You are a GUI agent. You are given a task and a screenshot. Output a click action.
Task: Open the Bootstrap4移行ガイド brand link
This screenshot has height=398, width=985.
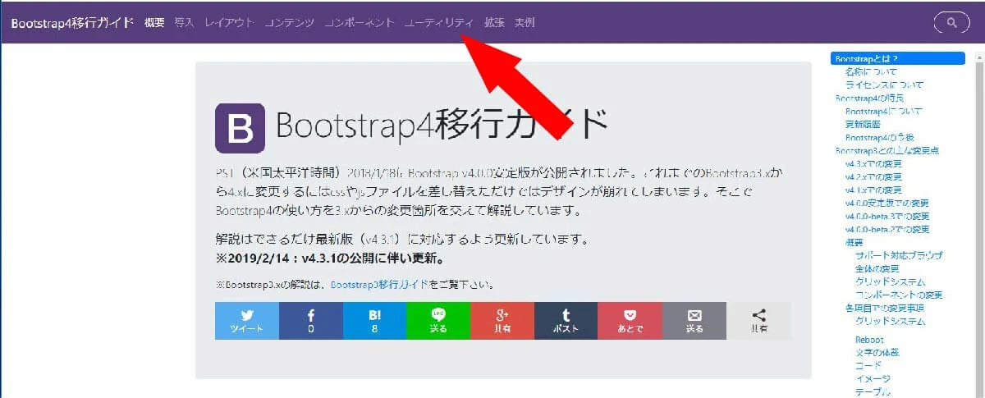[72, 22]
